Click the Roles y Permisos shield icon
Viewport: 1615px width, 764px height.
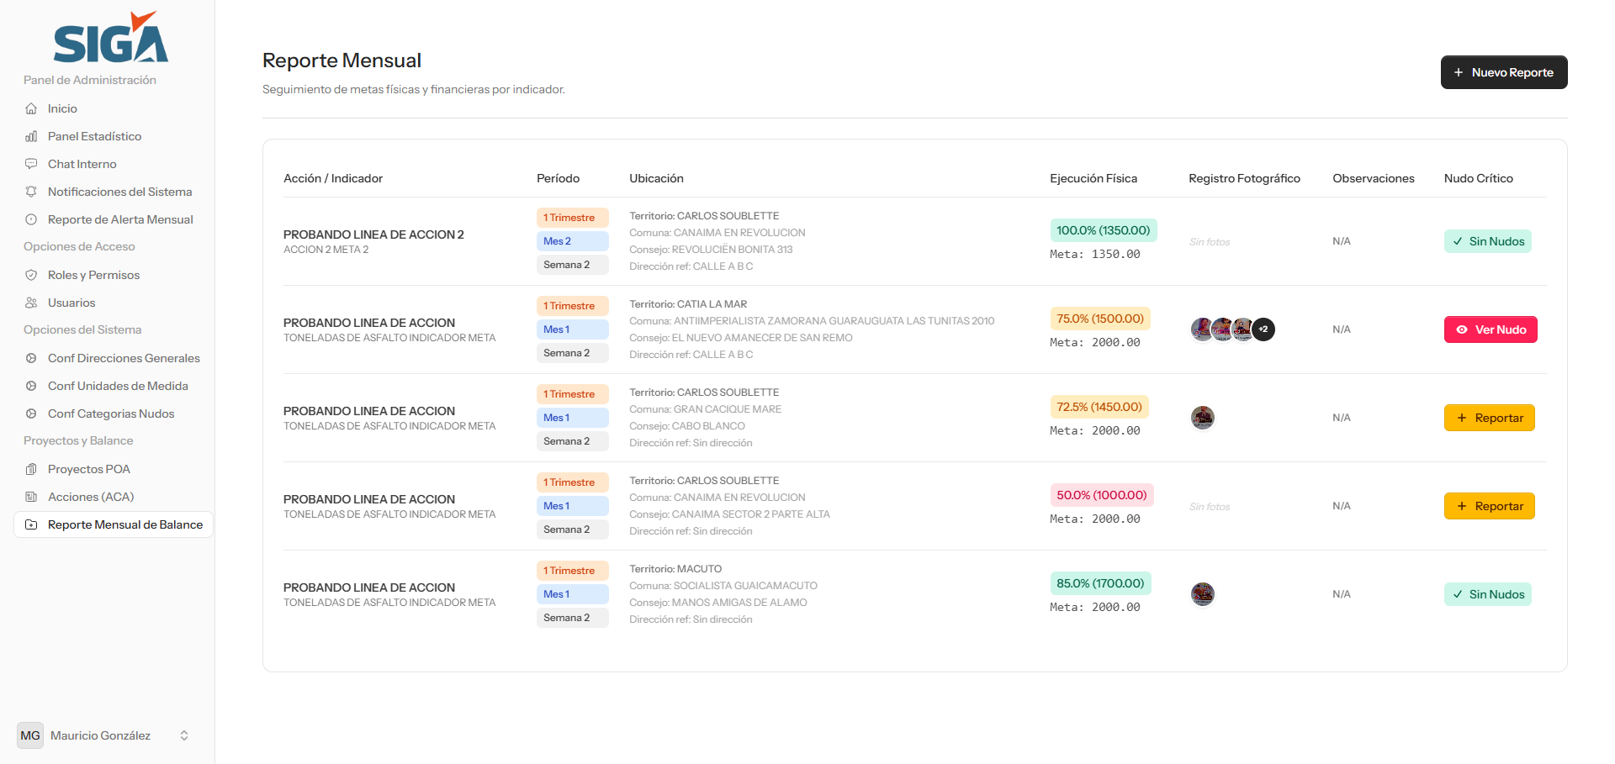[31, 275]
